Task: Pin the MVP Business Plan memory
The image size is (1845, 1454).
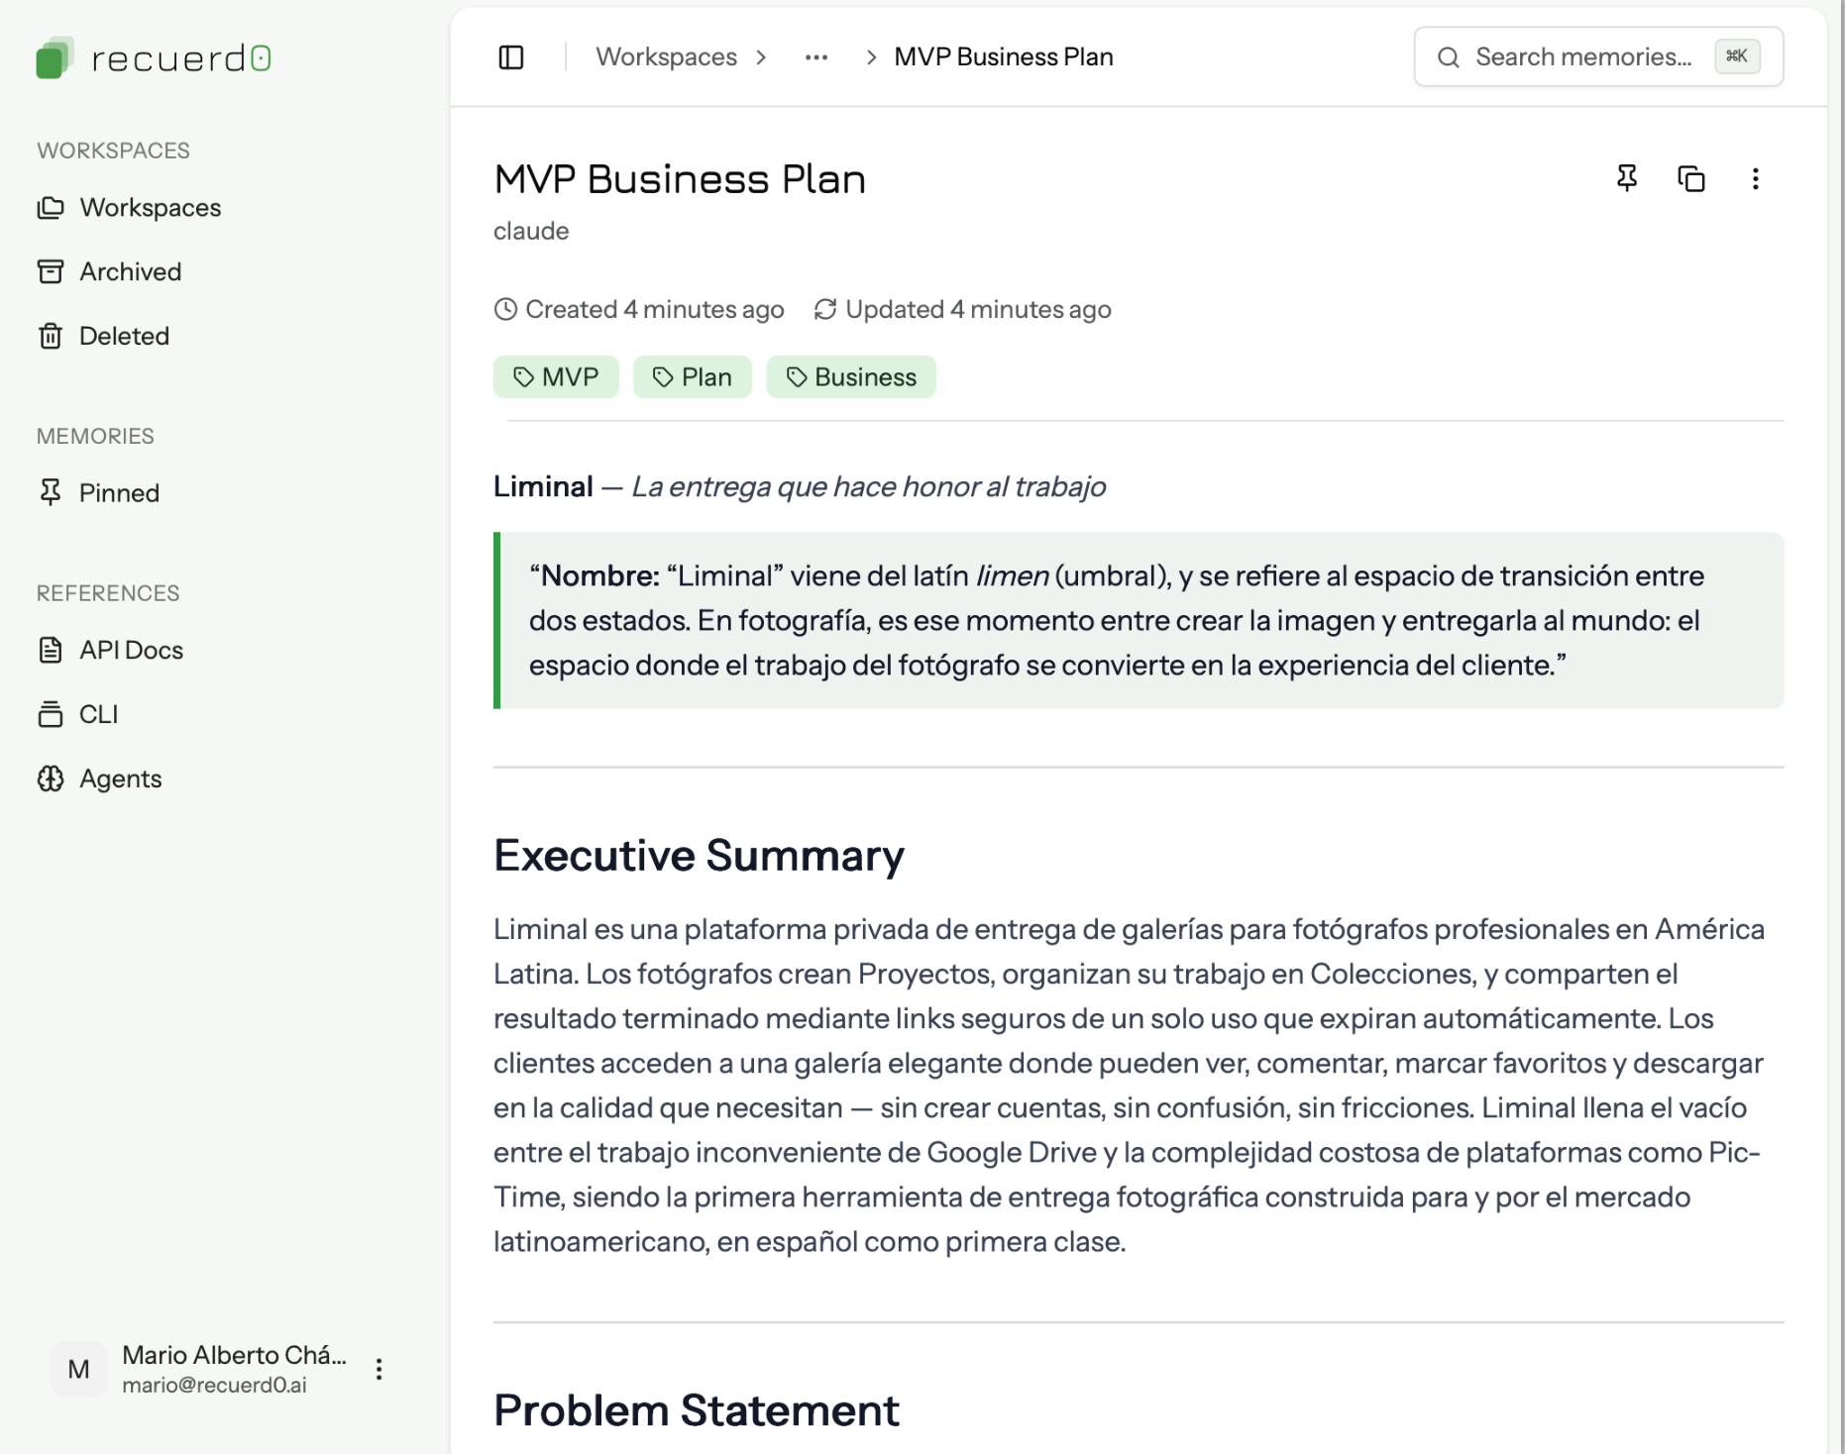Action: click(1626, 178)
